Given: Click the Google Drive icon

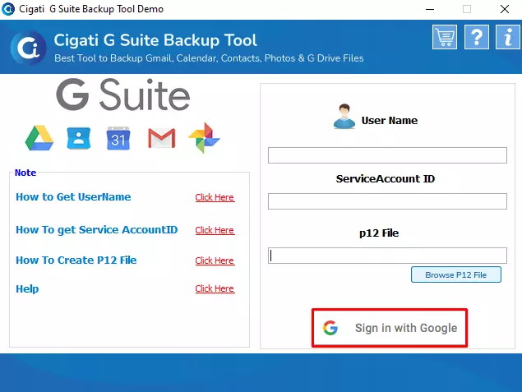Looking at the screenshot, I should pyautogui.click(x=39, y=138).
